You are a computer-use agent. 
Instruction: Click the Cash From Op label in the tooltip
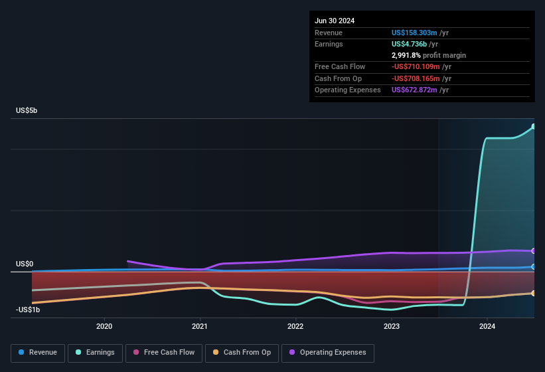pos(338,78)
